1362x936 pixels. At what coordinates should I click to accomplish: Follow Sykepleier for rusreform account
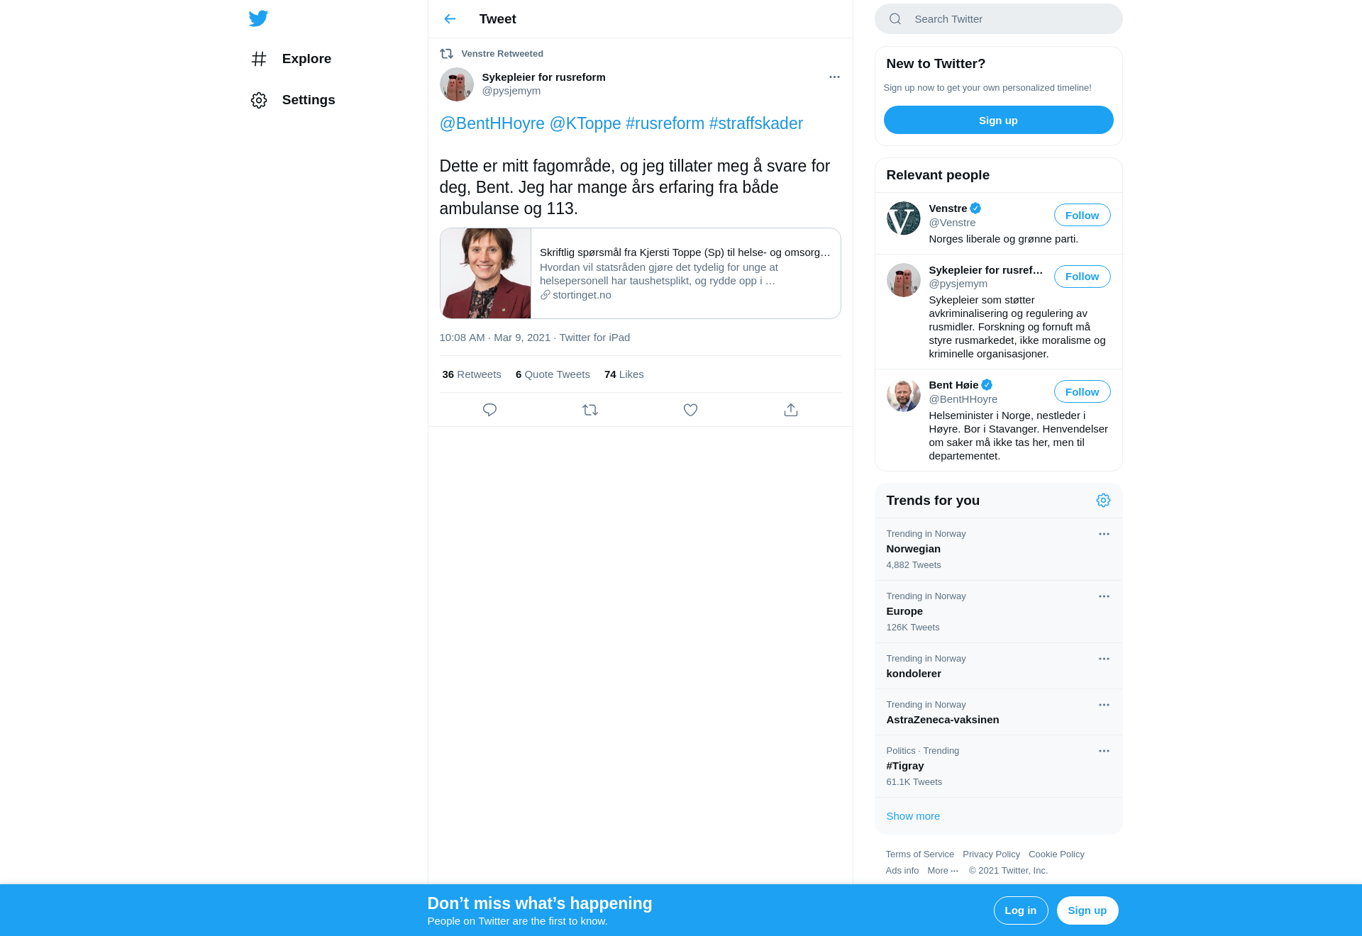pos(1082,277)
